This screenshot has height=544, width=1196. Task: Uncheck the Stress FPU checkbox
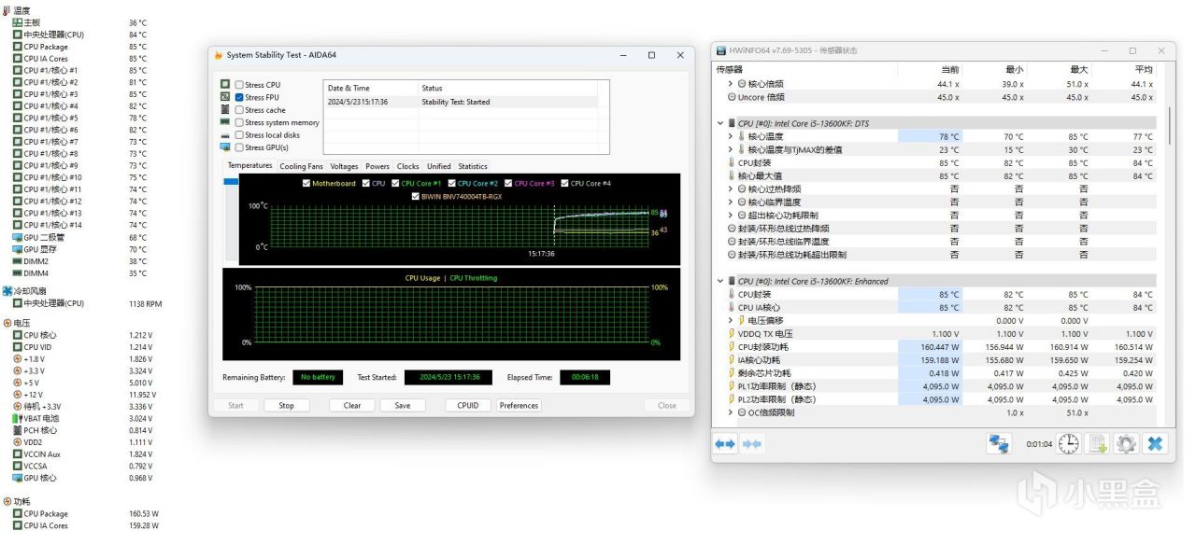click(x=239, y=97)
